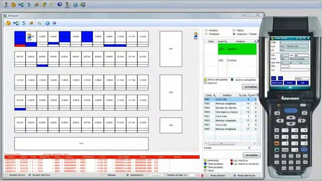The image size is (322, 181).
Task: Click the Activo sem pedido yellow legend swatch
Action: pyautogui.click(x=205, y=79)
